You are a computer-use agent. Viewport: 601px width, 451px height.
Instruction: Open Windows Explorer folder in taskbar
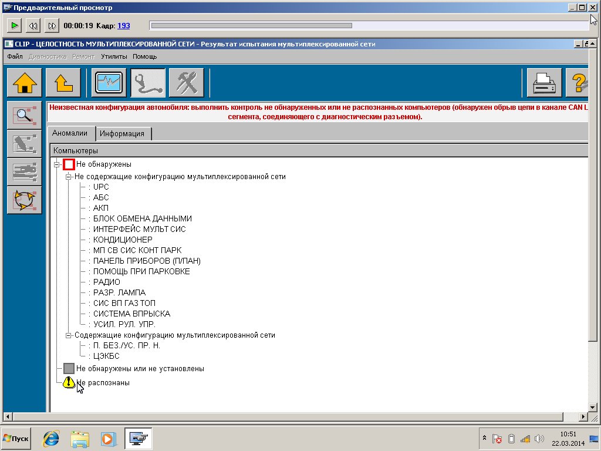coord(80,438)
